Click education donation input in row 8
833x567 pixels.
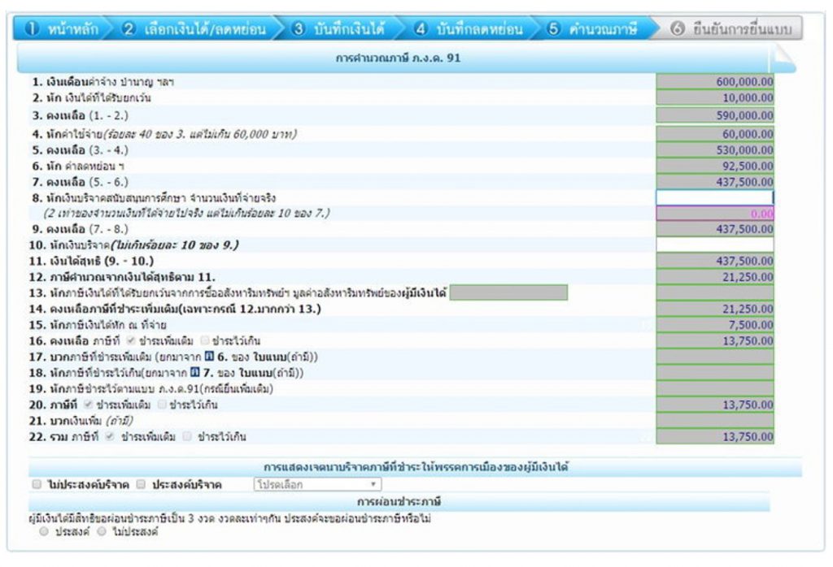tap(715, 197)
